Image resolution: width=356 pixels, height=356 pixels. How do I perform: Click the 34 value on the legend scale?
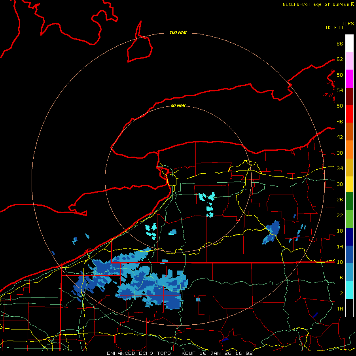click(340, 169)
